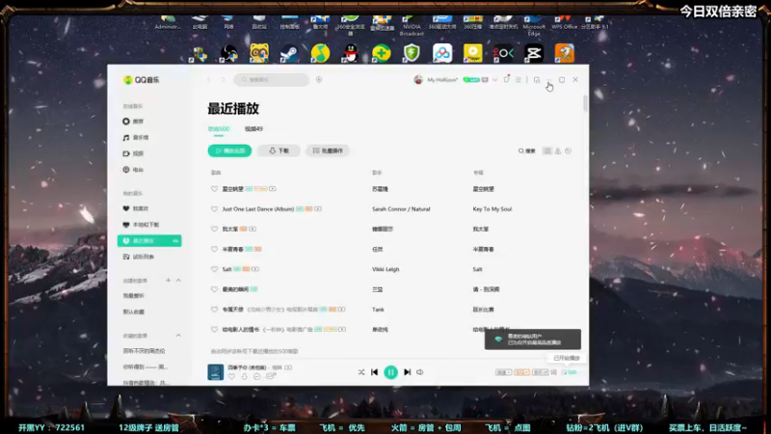This screenshot has width=771, height=434.
Task: Open the main menu hamburger icon
Action: [518, 80]
